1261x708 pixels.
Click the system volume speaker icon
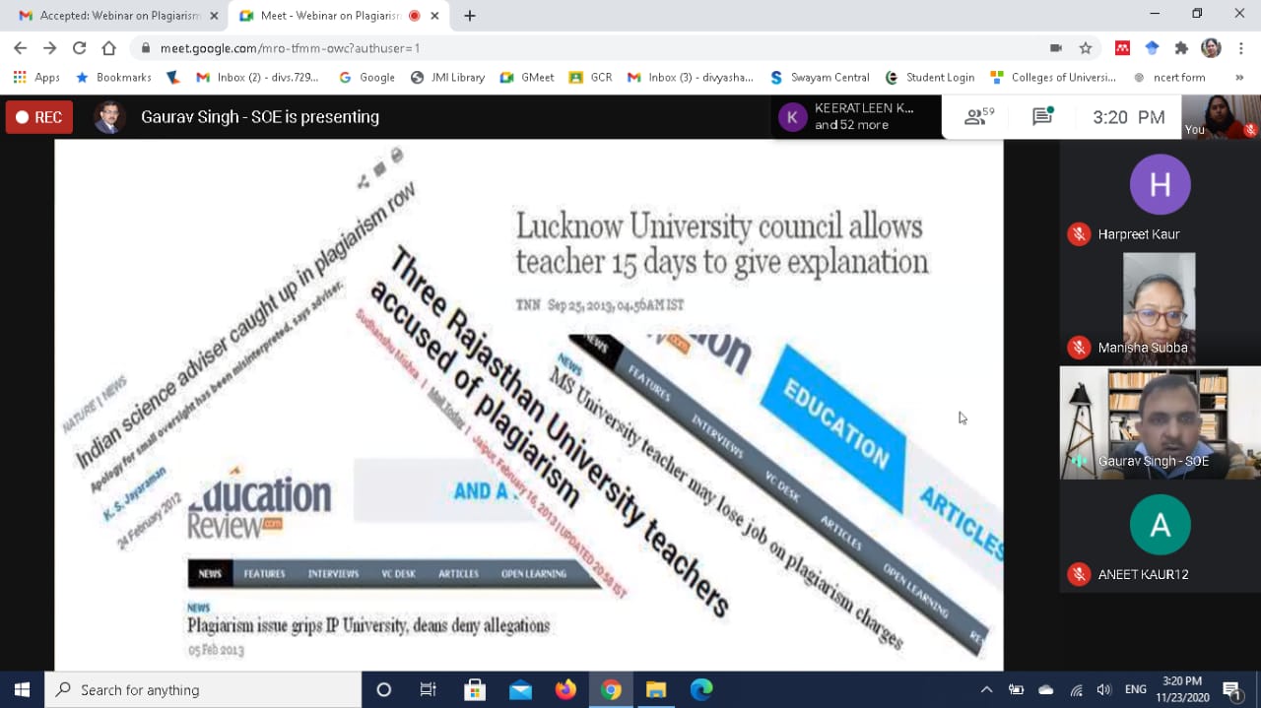(x=1103, y=689)
